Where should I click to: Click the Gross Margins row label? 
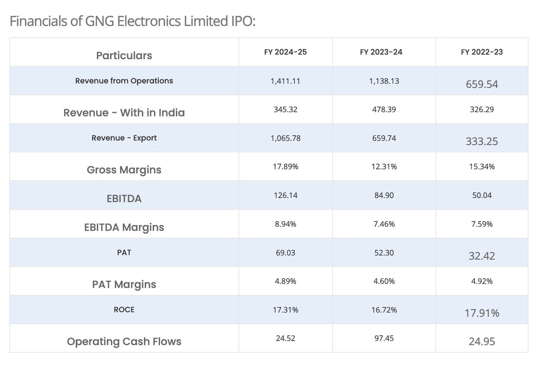(x=124, y=170)
